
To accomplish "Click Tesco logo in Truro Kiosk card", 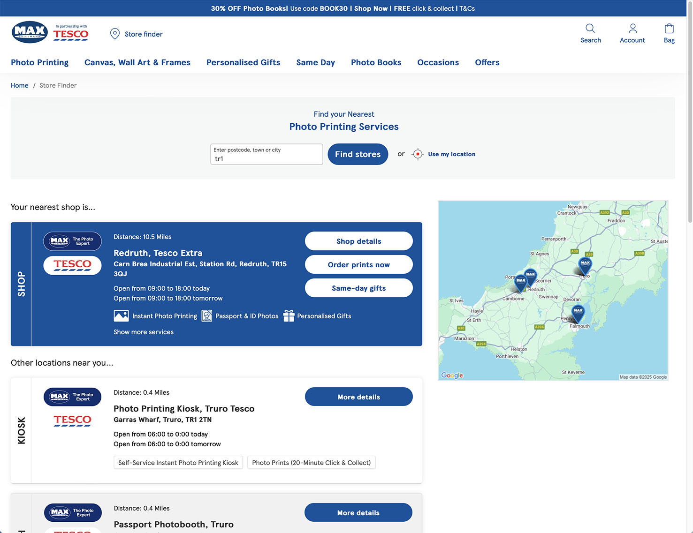I will [72, 420].
